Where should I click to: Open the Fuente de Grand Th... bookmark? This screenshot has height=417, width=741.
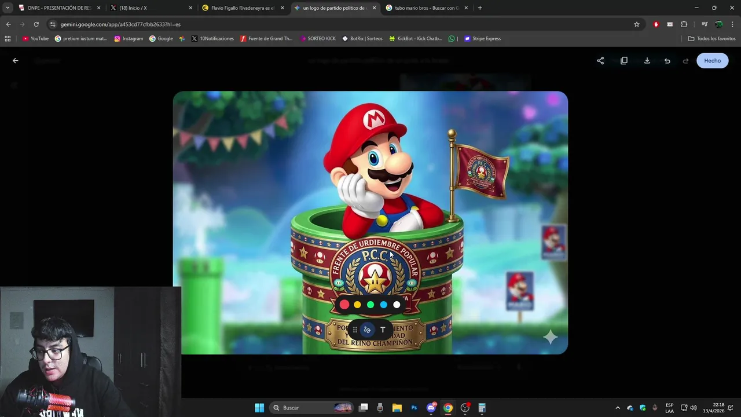(x=266, y=39)
